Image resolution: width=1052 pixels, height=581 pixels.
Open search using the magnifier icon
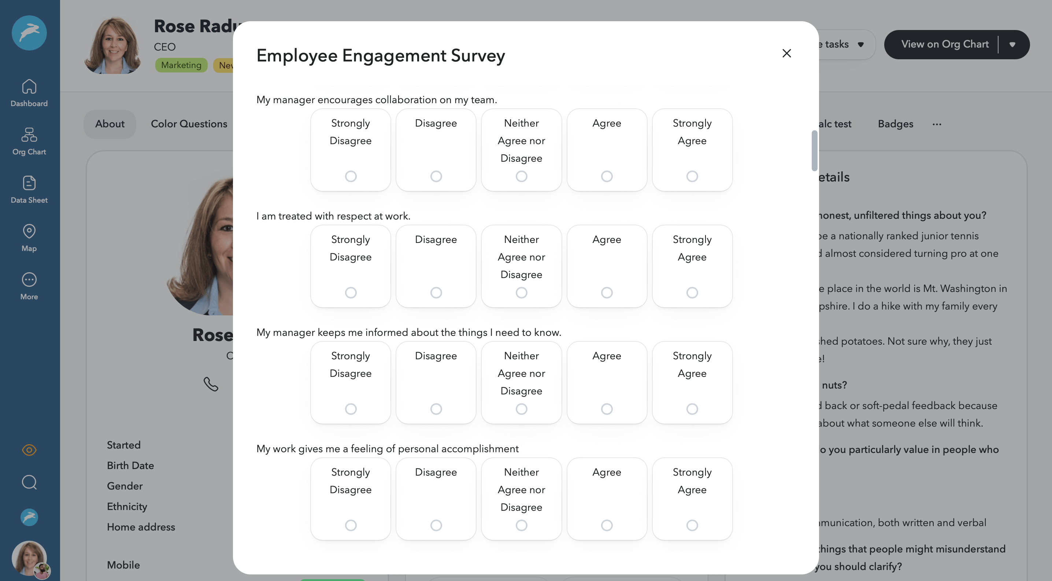pyautogui.click(x=29, y=482)
